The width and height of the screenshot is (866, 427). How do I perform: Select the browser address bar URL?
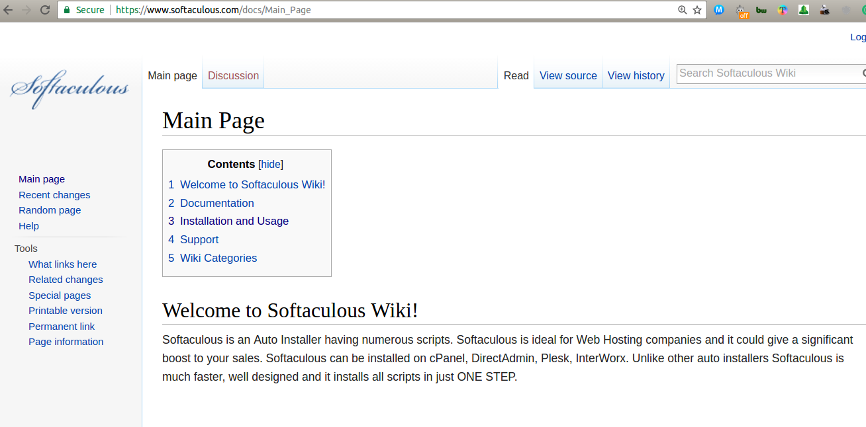click(213, 10)
